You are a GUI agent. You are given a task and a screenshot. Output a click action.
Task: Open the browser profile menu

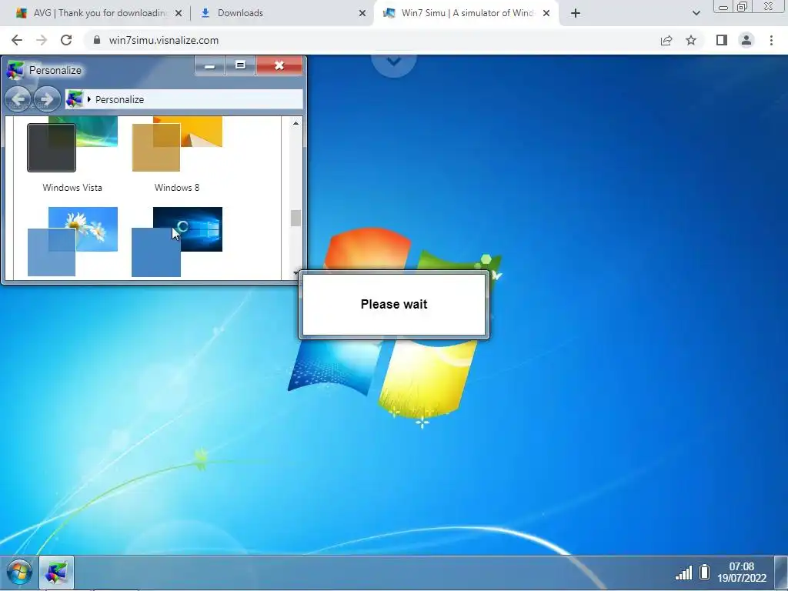pos(746,40)
